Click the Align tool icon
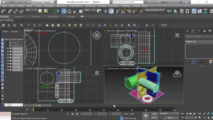The width and height of the screenshot is (213, 120). (175, 11)
